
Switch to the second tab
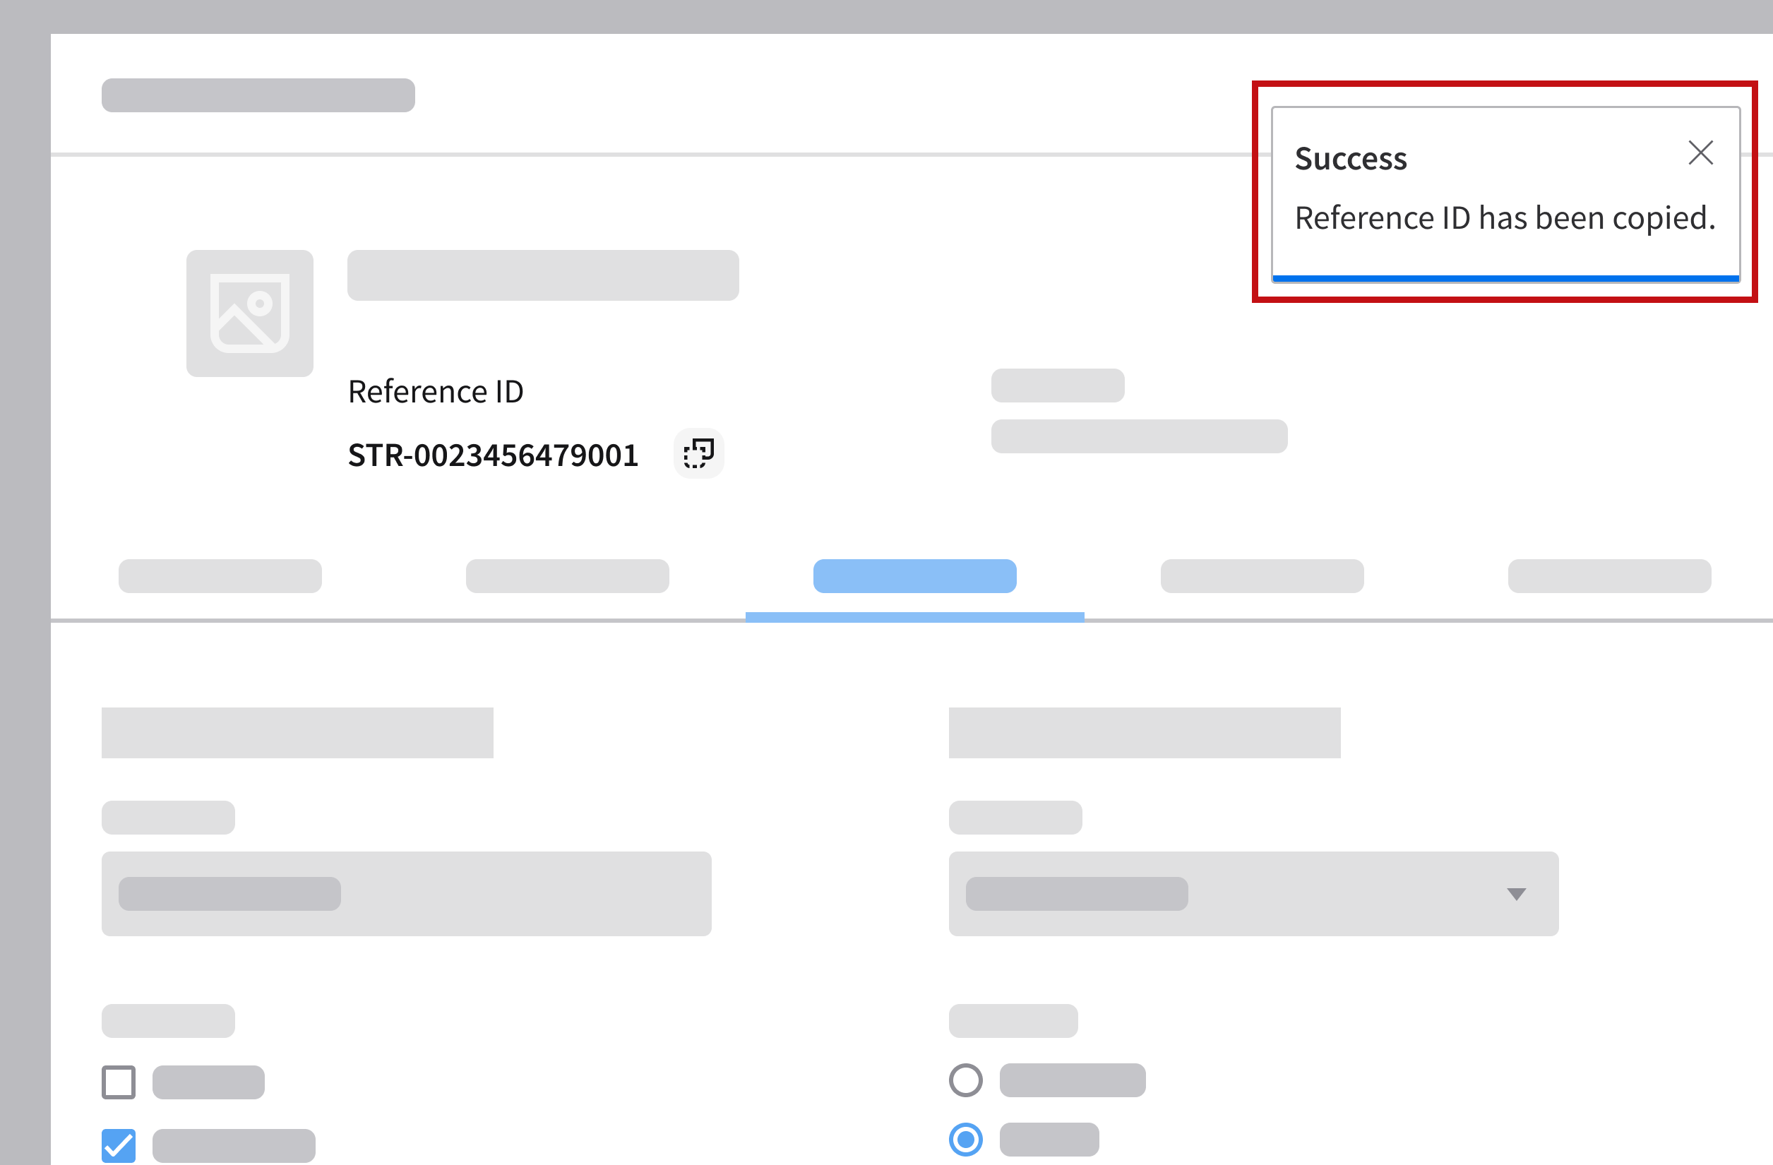pos(567,576)
